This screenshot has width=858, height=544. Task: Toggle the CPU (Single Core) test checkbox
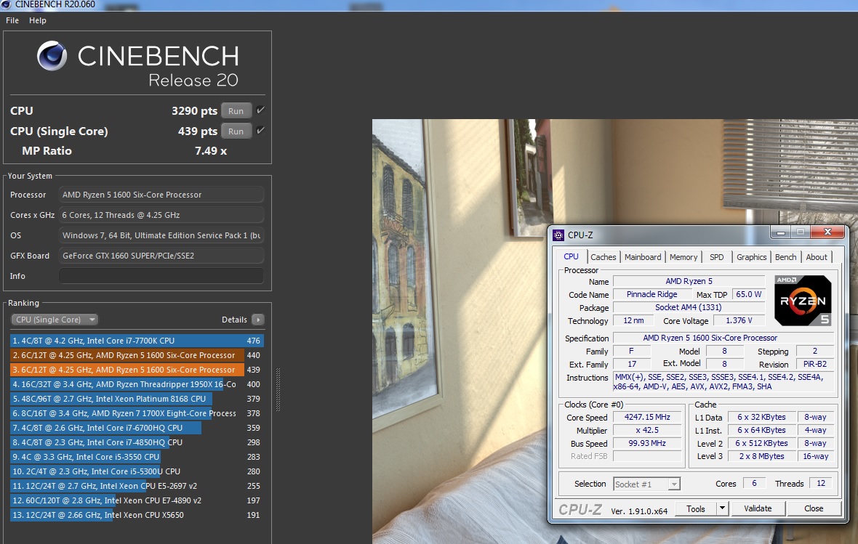tap(260, 131)
